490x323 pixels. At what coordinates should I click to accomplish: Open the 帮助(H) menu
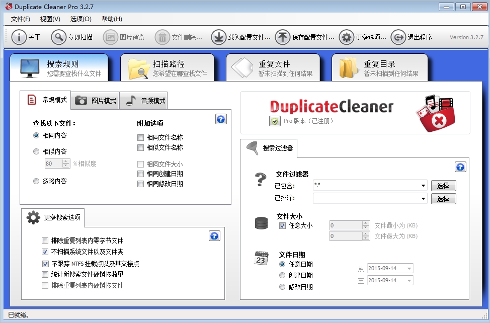click(x=112, y=19)
